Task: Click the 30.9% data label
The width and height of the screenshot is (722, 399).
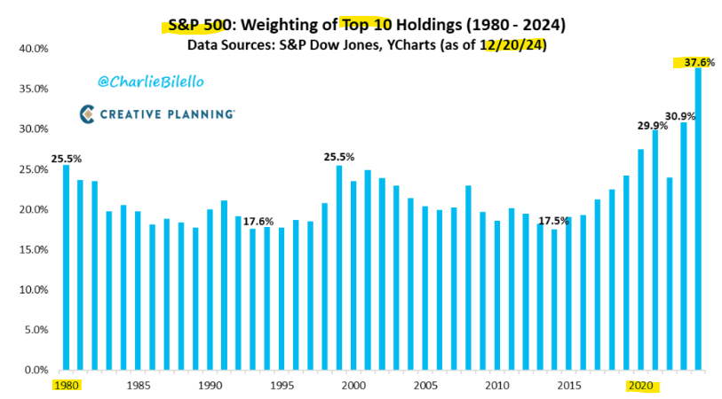Action: [x=681, y=115]
